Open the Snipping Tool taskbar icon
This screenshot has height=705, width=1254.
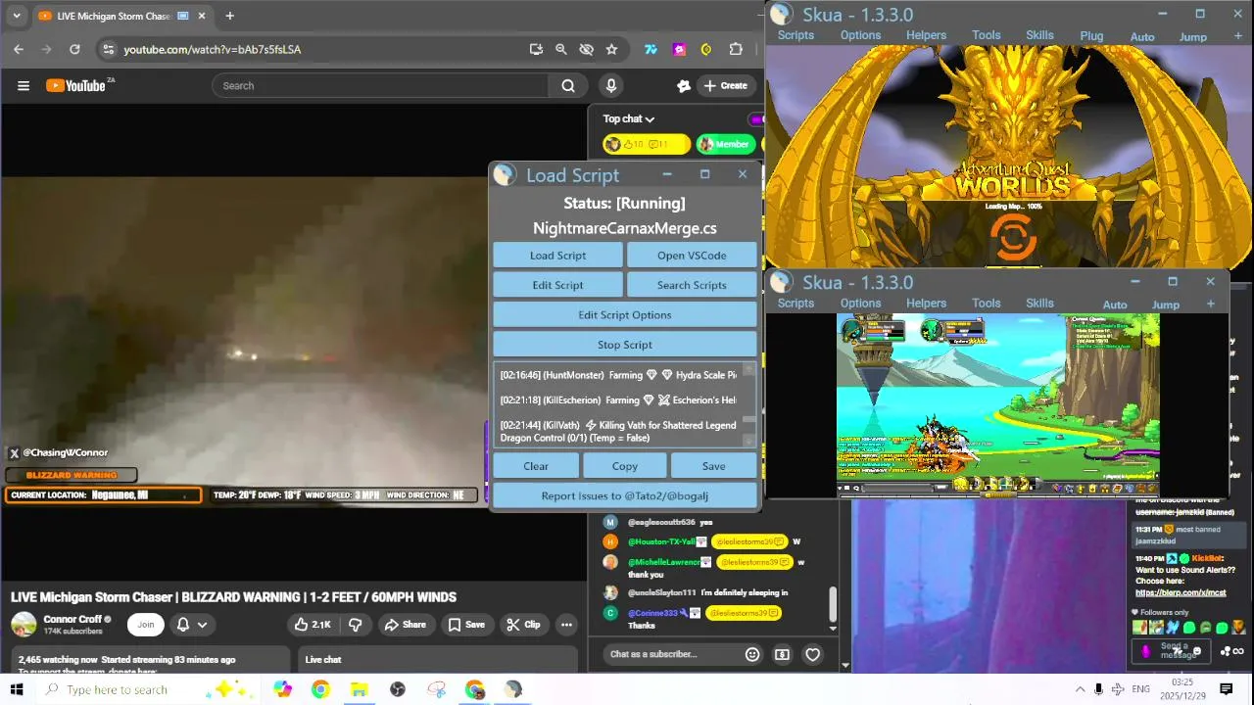click(437, 689)
